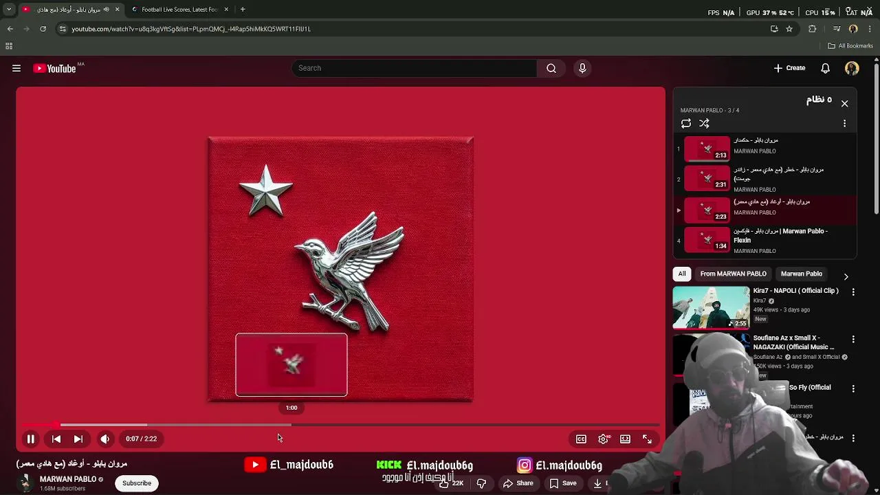Screen dimensions: 880x495
Task: Click the Create button
Action: coord(789,68)
